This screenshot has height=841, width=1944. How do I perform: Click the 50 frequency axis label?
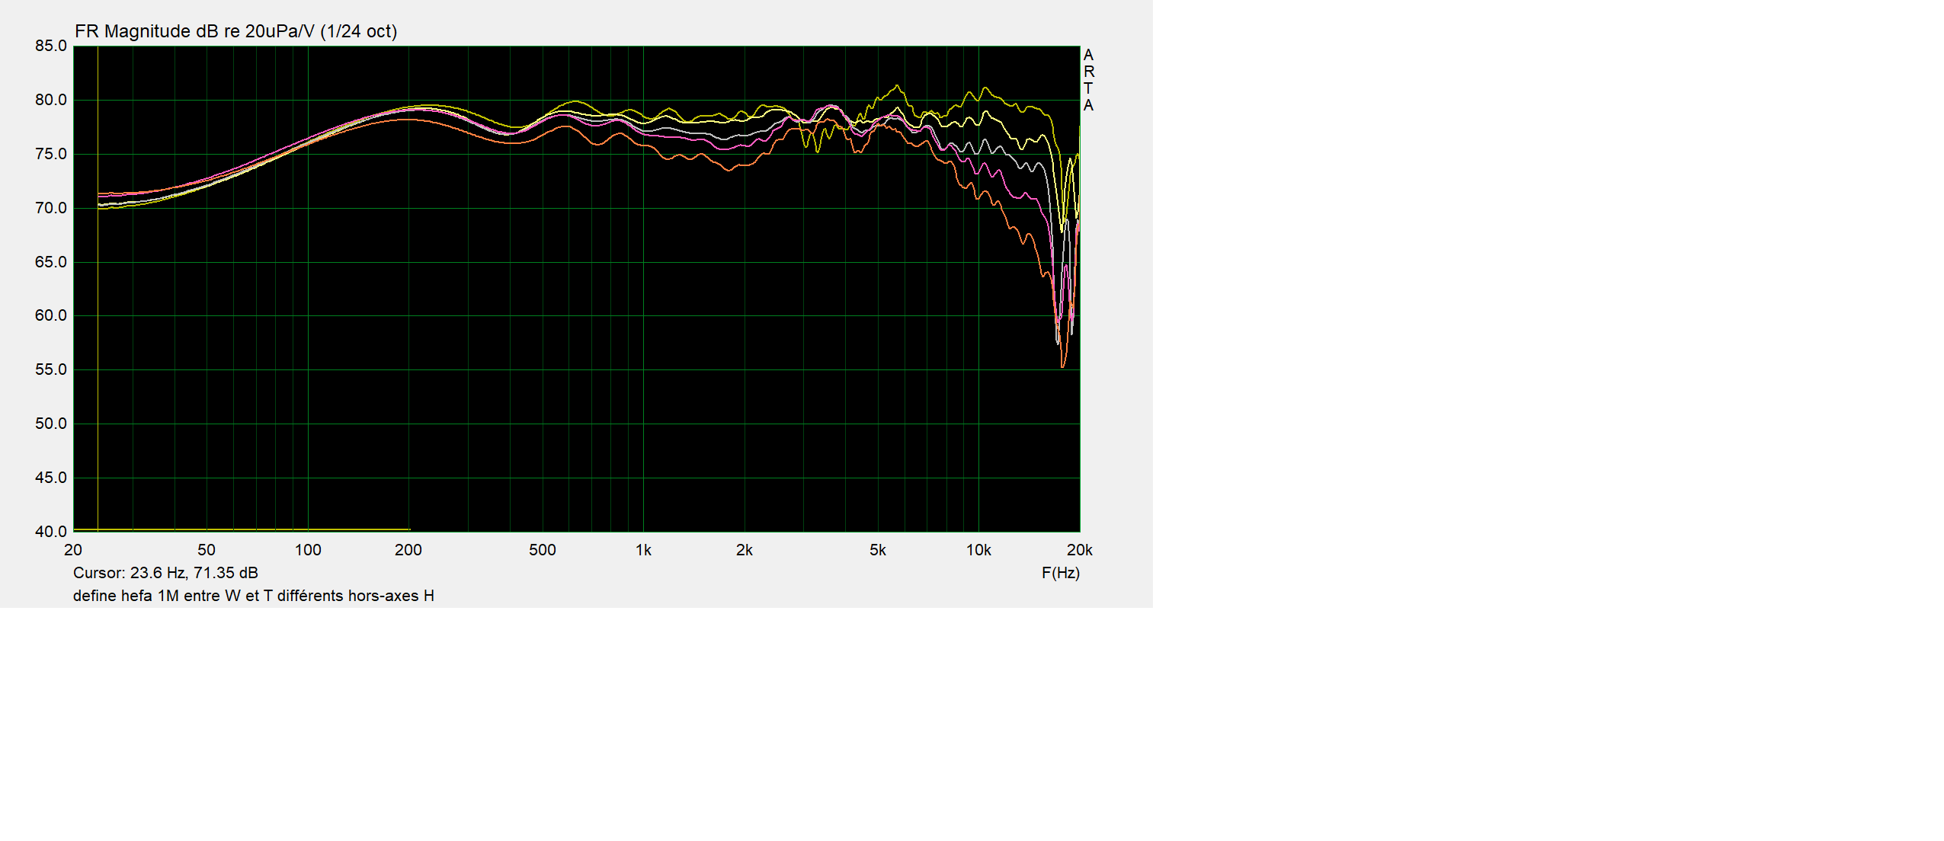(x=206, y=550)
